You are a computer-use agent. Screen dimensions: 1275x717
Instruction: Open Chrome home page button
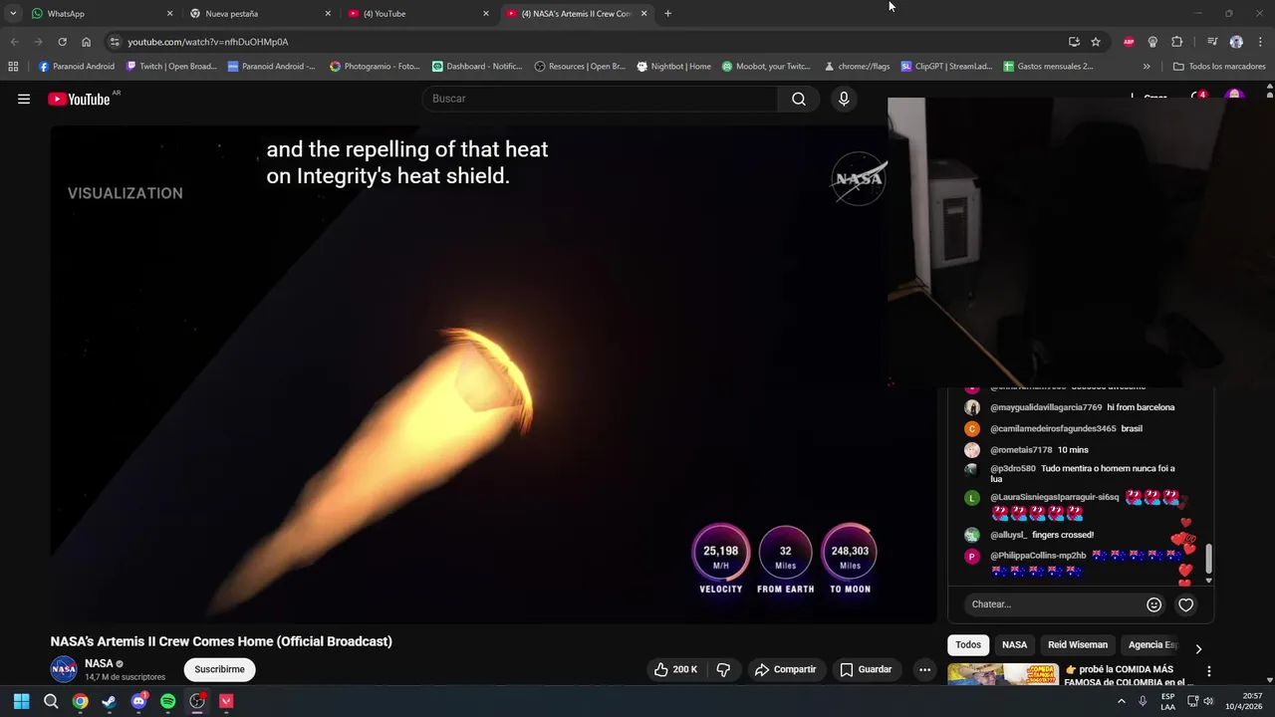(86, 42)
